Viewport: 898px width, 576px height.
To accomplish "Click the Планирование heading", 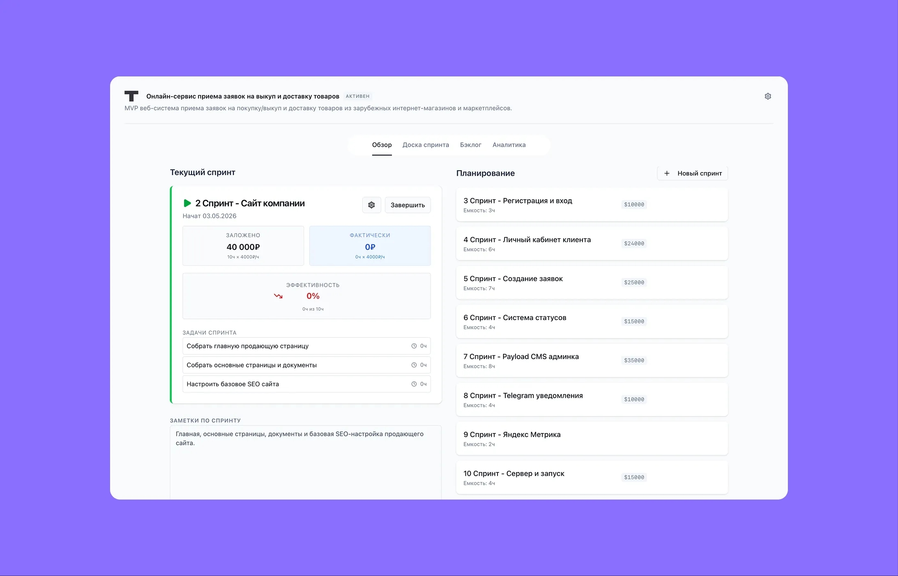I will click(x=485, y=173).
